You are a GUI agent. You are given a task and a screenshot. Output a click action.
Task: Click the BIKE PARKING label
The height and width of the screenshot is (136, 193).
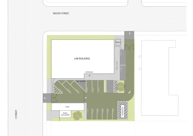81,81
